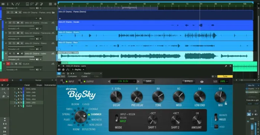Viewport: 260px width, 135px height.
Task: Click the bar-chart icon next to Nada dropdown
Action: 40,18
